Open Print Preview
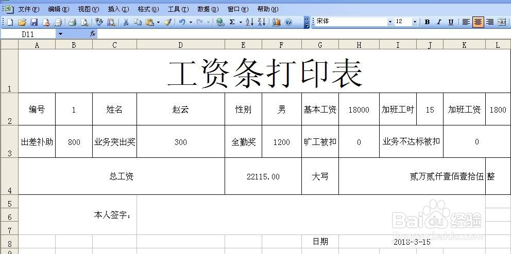The width and height of the screenshot is (511, 254). point(72,22)
